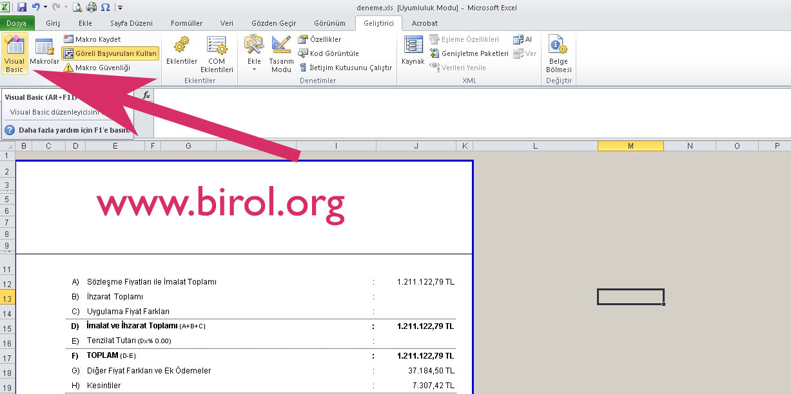Click the quick print printer icon

[x=91, y=8]
